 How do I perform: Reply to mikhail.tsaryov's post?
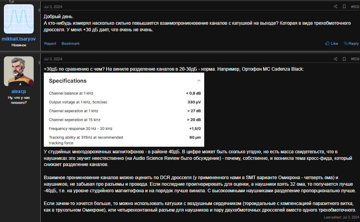click(351, 44)
